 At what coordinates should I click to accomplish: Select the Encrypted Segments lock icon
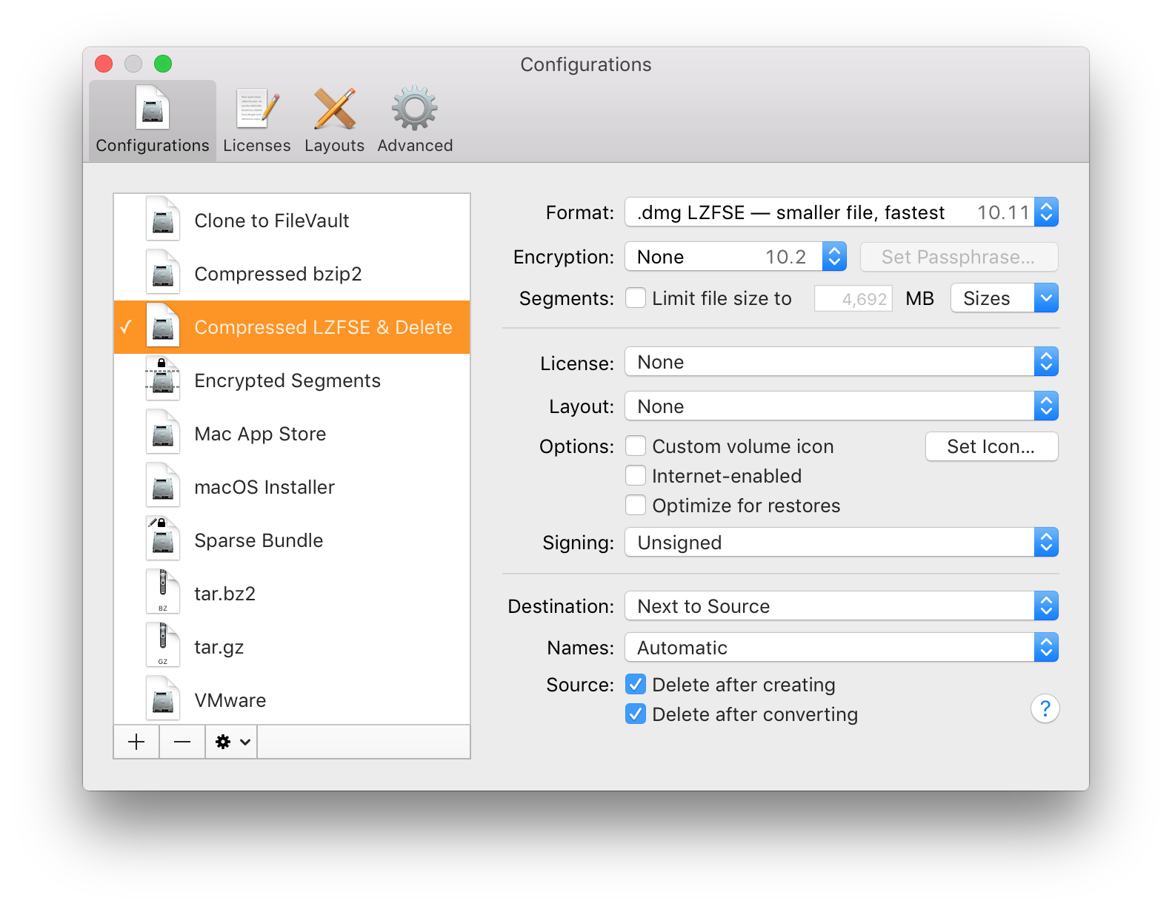click(163, 380)
